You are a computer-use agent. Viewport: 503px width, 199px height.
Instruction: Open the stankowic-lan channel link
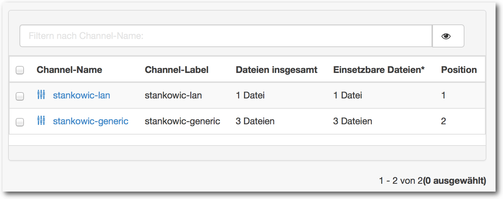coord(81,95)
